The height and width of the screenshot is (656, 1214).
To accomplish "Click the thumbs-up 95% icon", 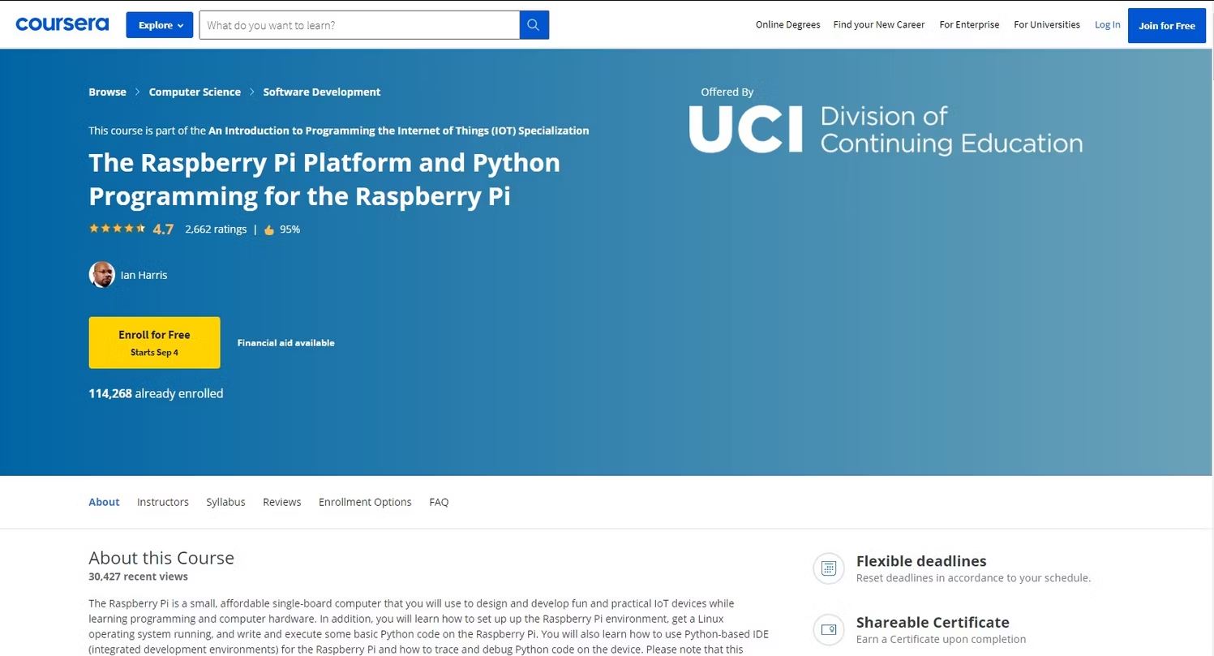I will 269,229.
